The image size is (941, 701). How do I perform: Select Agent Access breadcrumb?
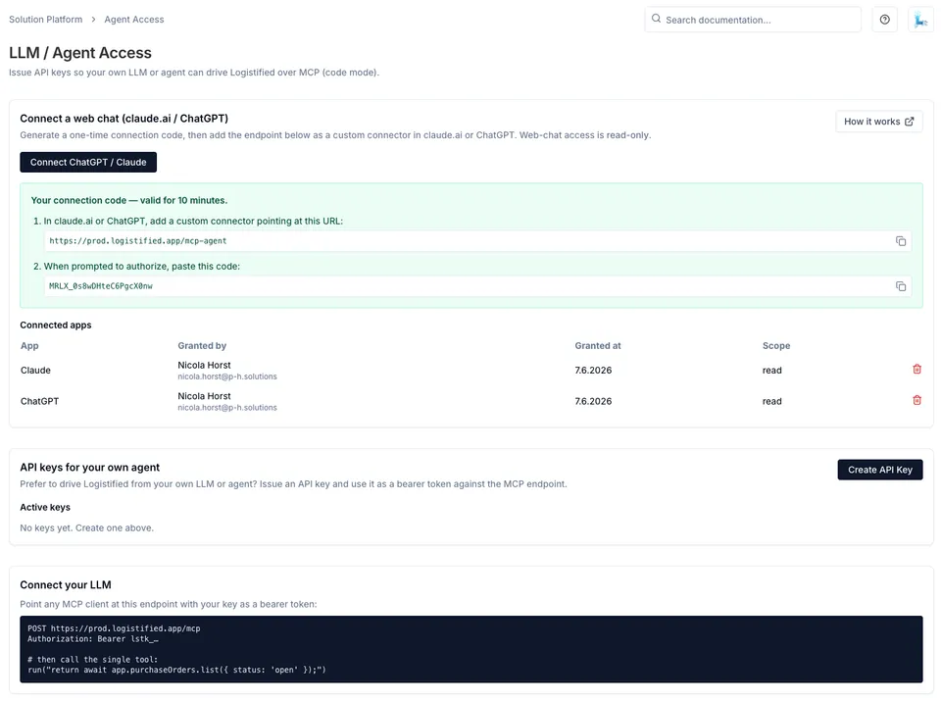134,20
